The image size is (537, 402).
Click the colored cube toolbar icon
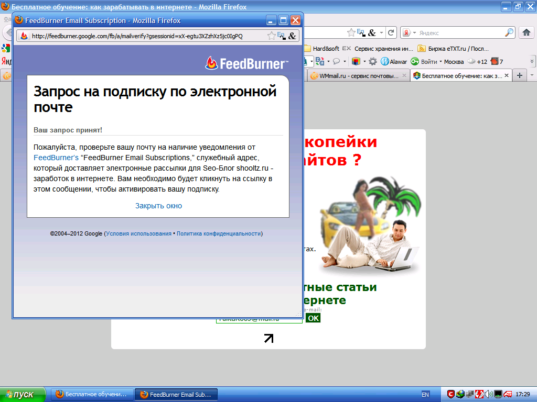click(x=356, y=62)
